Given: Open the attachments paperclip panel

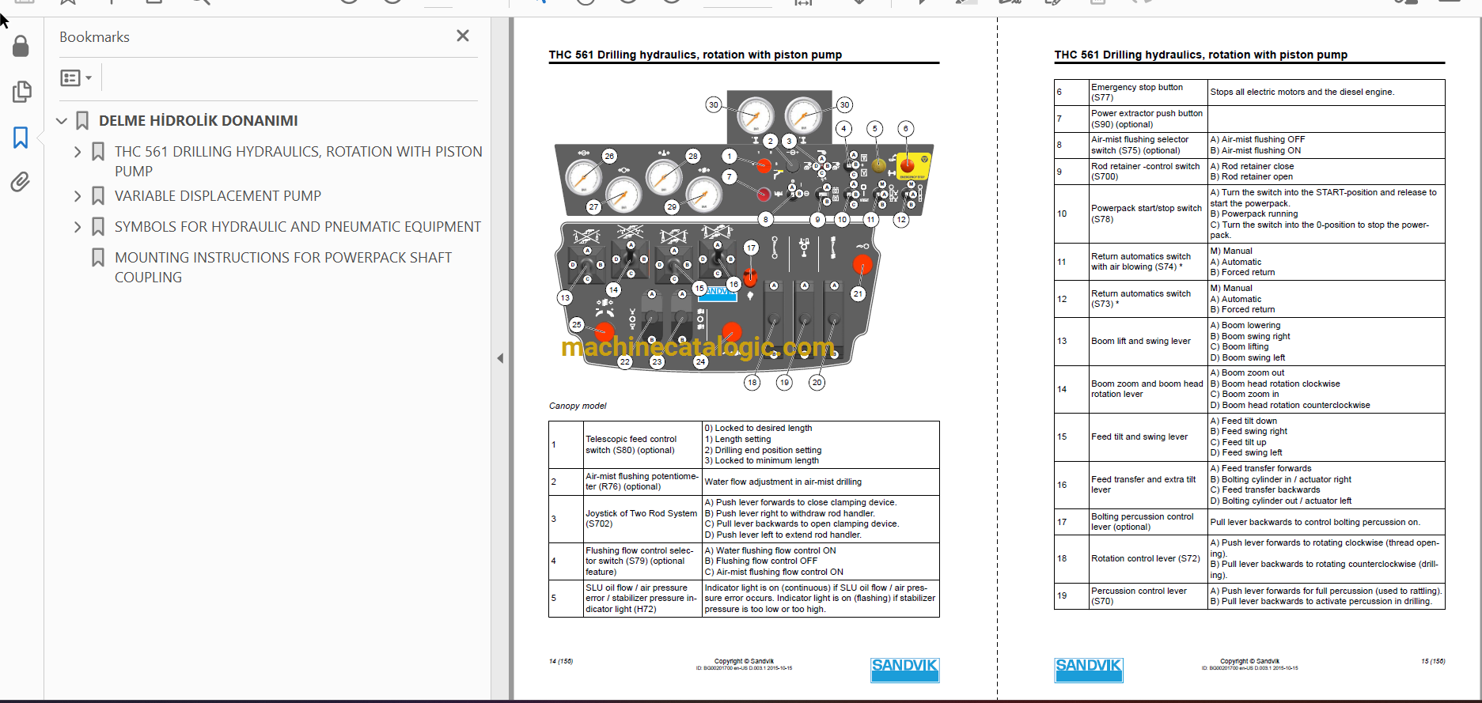Looking at the screenshot, I should [x=21, y=183].
